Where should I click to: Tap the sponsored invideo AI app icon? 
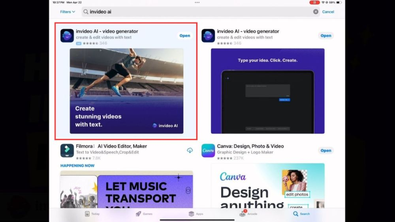67,35
